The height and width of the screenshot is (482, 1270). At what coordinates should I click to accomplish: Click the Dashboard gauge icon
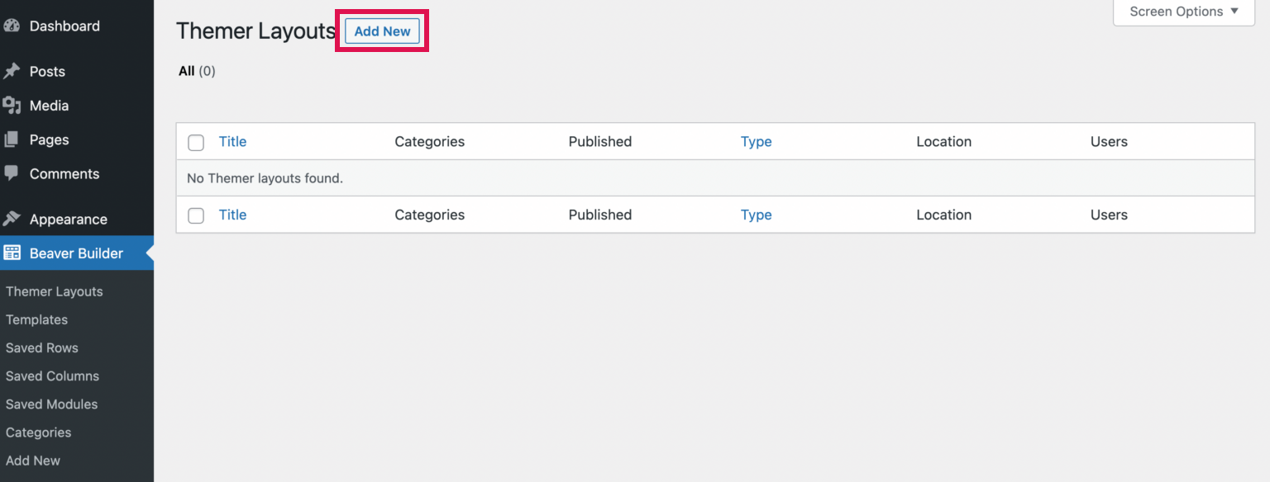click(12, 26)
